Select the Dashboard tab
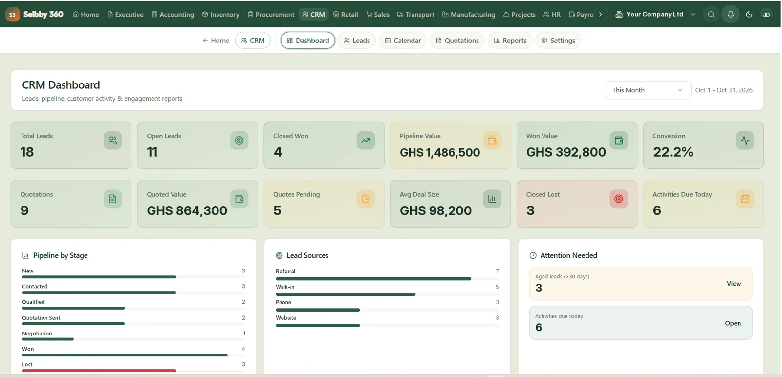This screenshot has width=782, height=377. pos(308,41)
